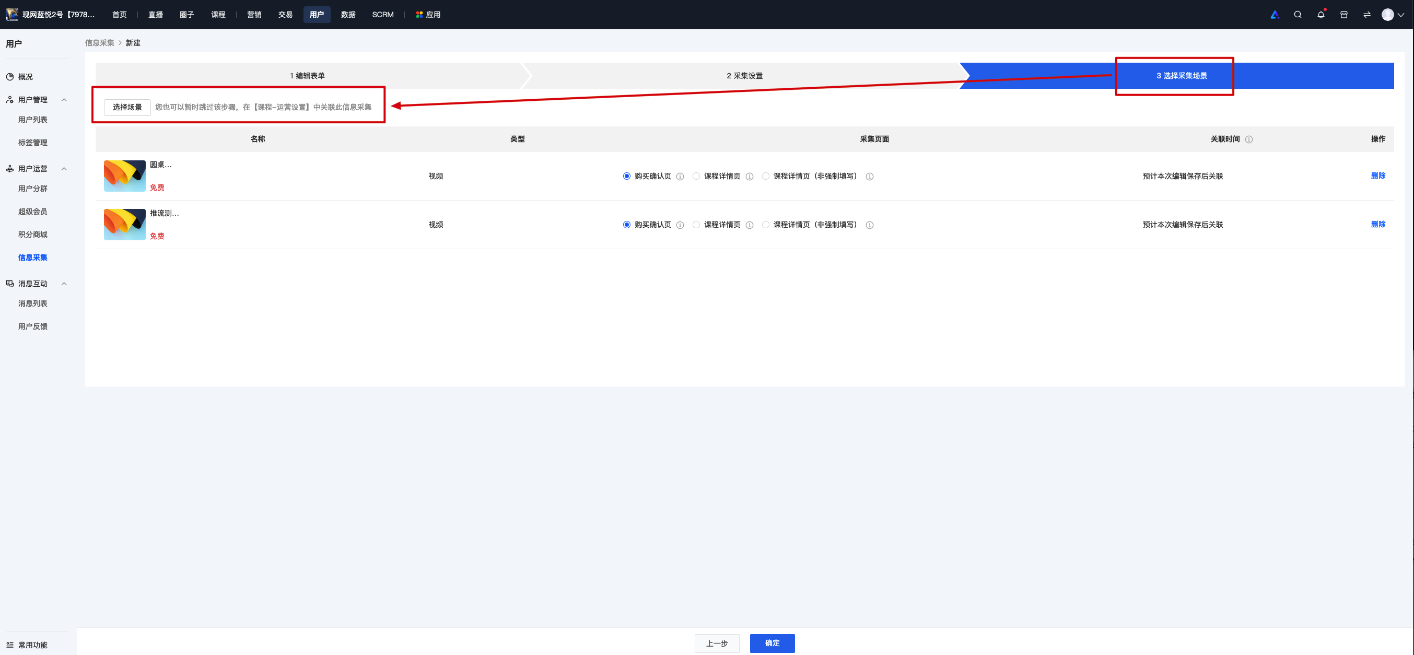Open 消息列表 in sidebar
This screenshot has width=1414, height=655.
(x=33, y=303)
